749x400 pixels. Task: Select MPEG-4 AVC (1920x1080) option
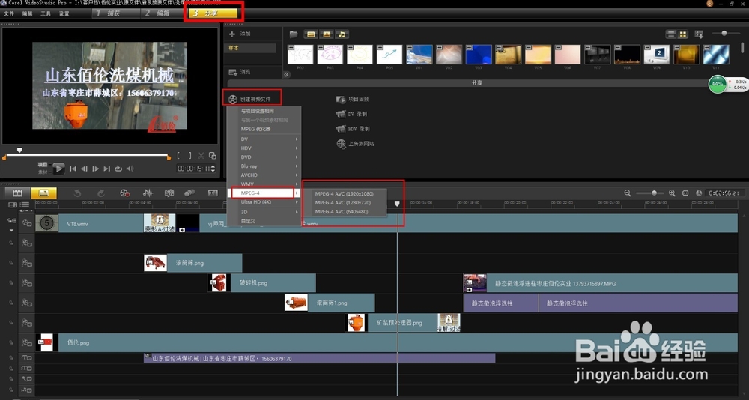pyautogui.click(x=344, y=193)
